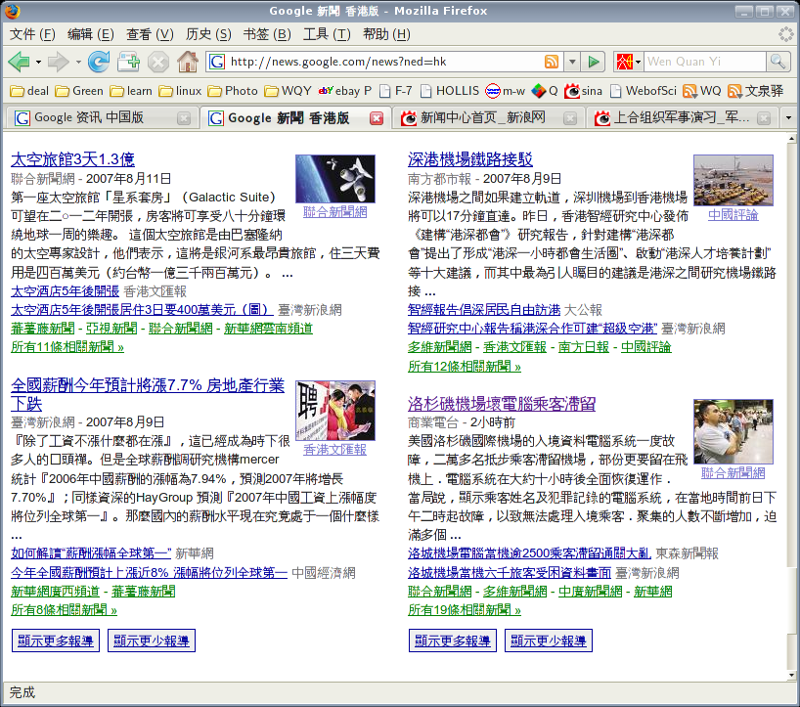Click the RSS feed icon in the address bar
Image resolution: width=800 pixels, height=707 pixels.
(552, 62)
